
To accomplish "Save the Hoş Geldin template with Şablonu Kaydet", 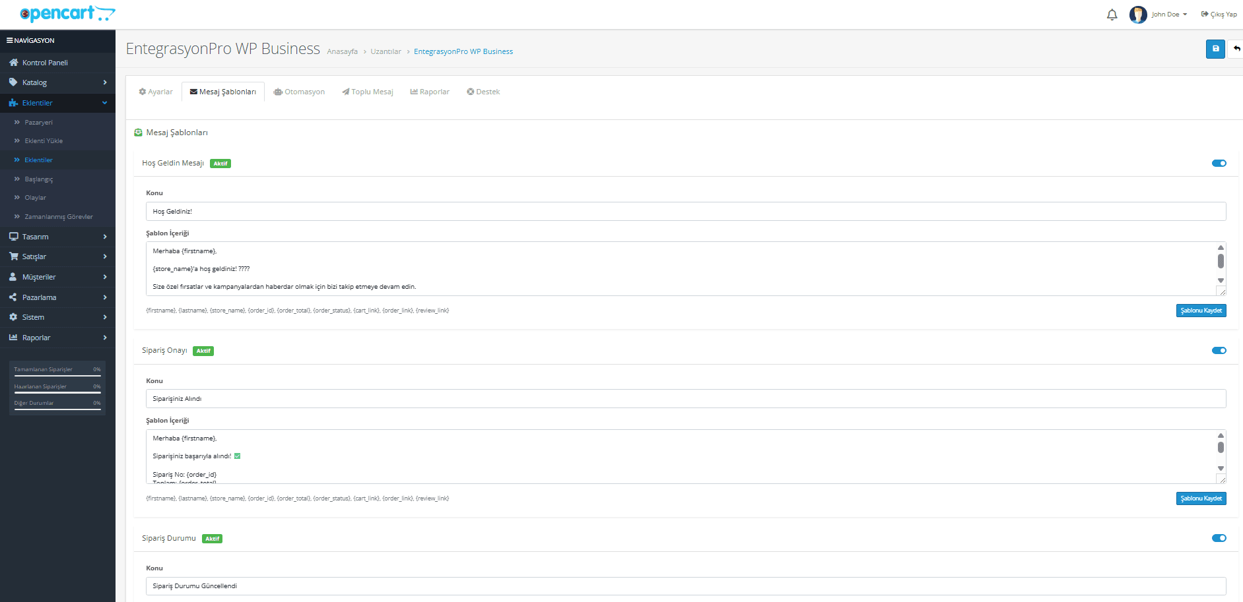I will [1201, 311].
